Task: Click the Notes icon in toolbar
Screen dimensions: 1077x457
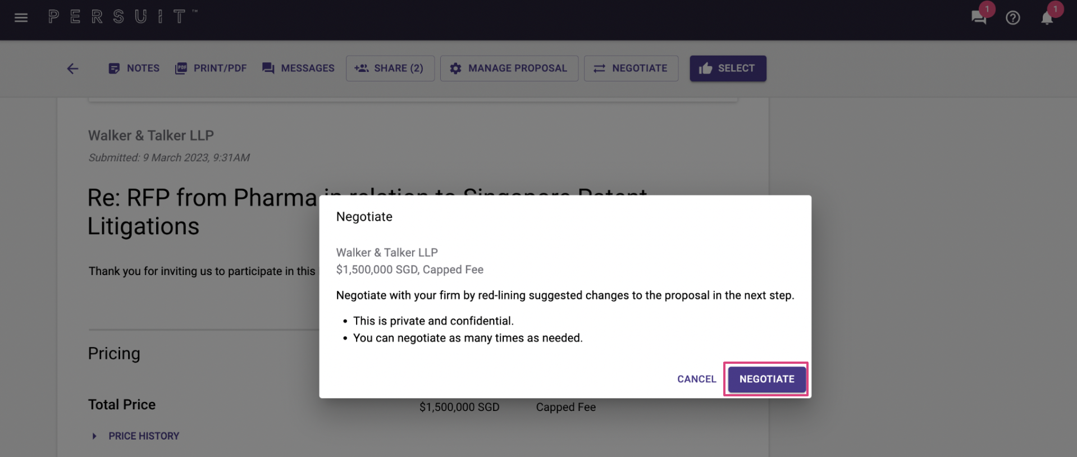Action: pyautogui.click(x=114, y=68)
